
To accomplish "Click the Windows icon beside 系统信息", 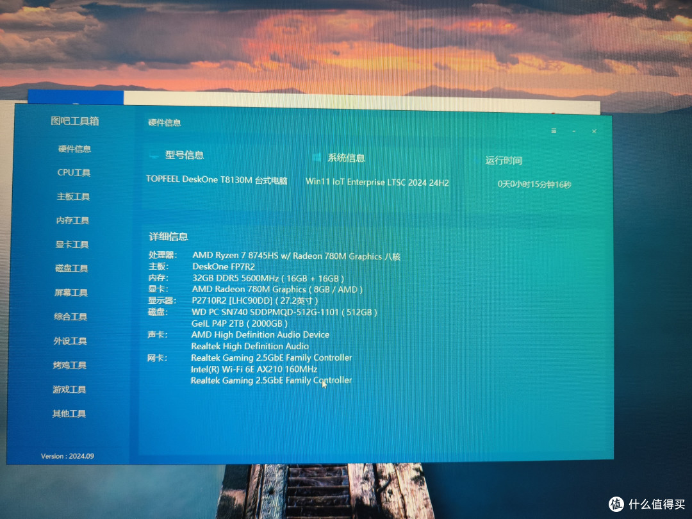I will [x=317, y=158].
